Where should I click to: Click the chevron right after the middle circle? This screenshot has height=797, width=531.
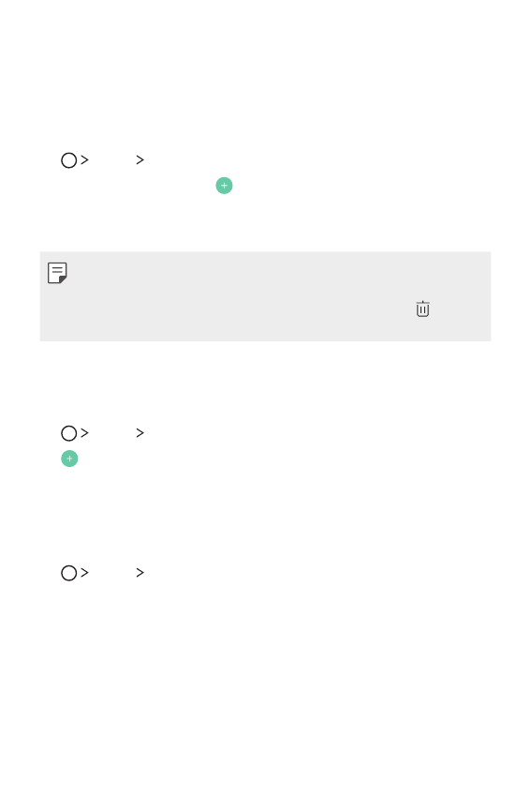click(85, 433)
